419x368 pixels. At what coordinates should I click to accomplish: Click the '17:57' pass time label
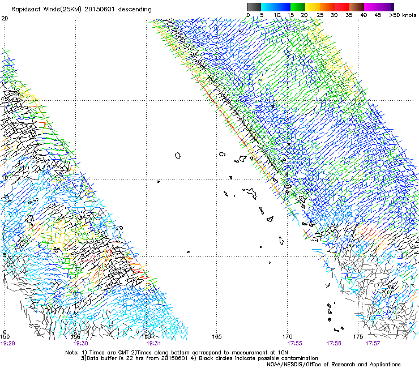coord(373,344)
